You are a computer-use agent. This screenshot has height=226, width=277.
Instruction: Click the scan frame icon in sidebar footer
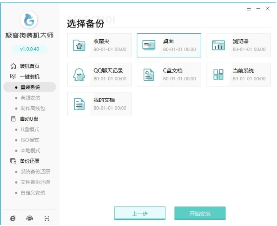(x=47, y=218)
